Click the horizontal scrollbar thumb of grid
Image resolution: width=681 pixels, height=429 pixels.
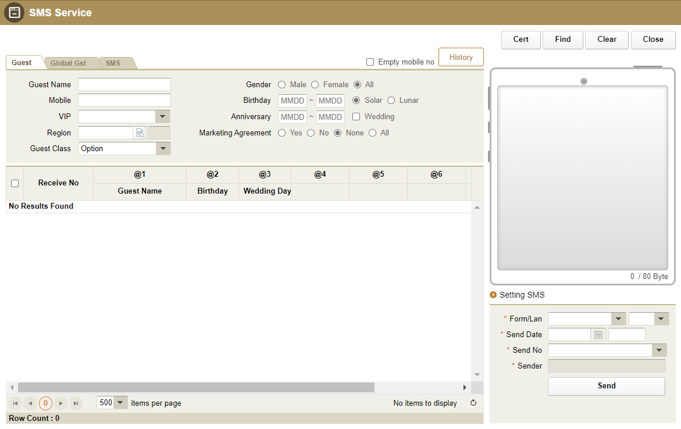tap(196, 387)
